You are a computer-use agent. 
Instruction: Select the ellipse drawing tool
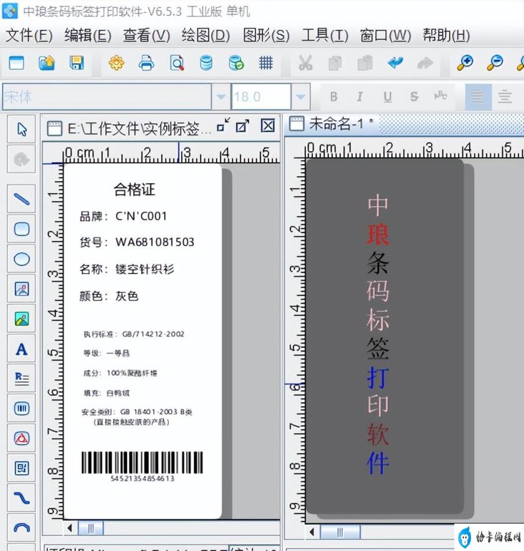pos(22,259)
